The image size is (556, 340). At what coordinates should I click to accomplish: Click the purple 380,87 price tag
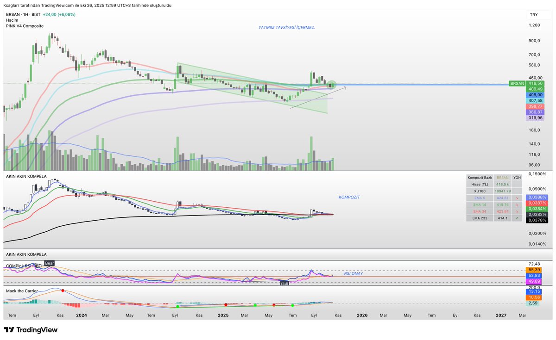tap(535, 112)
